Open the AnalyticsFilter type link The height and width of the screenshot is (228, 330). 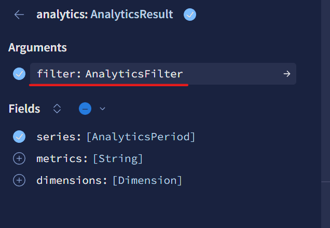134,74
